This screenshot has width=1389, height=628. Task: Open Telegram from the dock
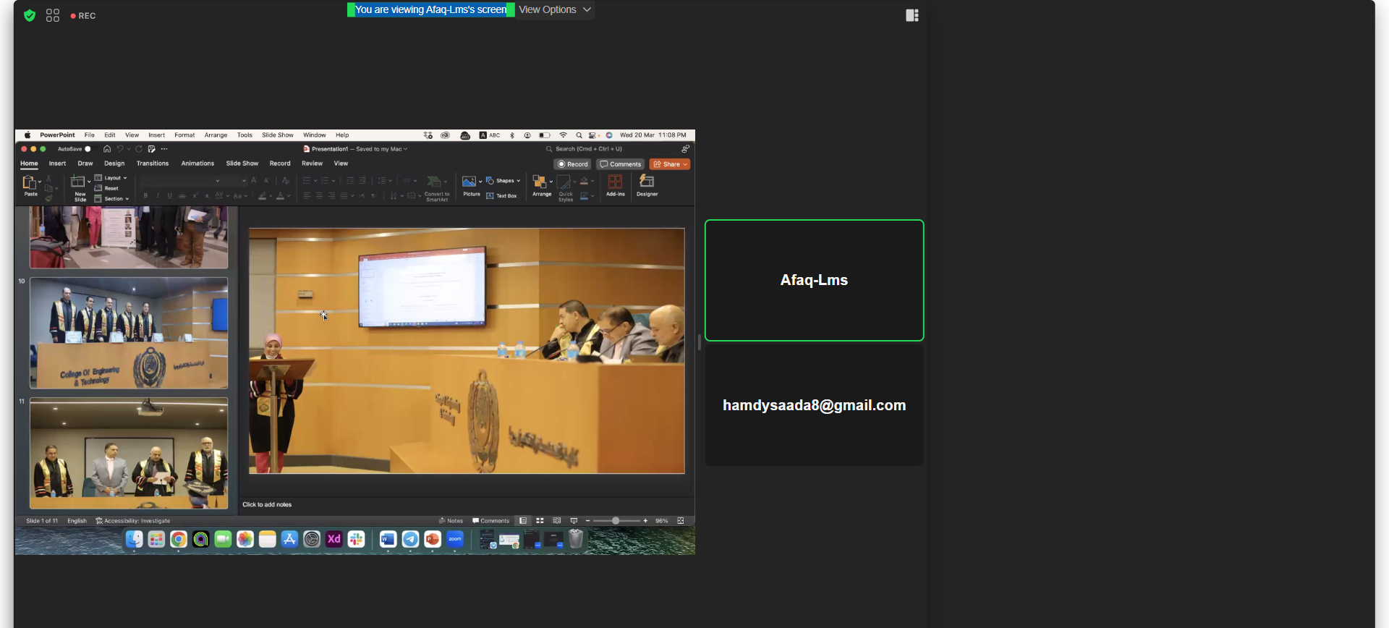[410, 540]
